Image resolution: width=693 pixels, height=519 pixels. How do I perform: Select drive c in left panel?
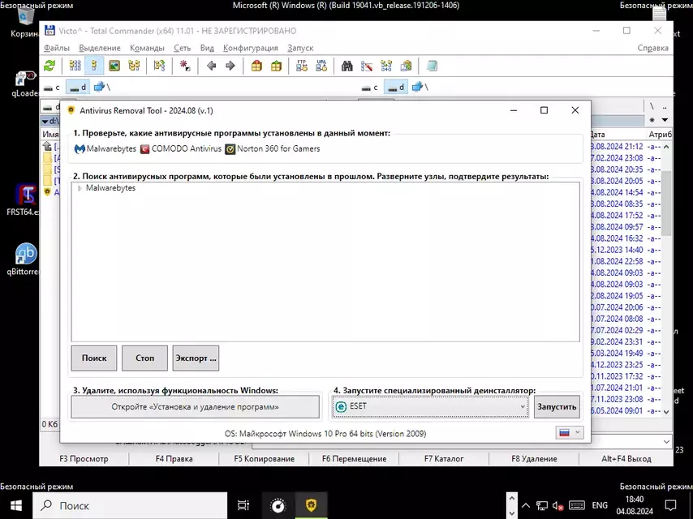pos(52,88)
